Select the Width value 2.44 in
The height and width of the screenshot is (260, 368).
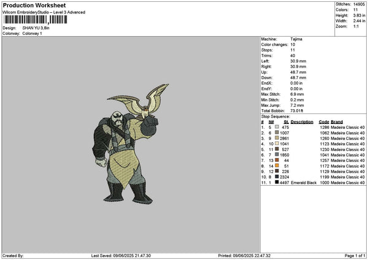pyautogui.click(x=359, y=21)
